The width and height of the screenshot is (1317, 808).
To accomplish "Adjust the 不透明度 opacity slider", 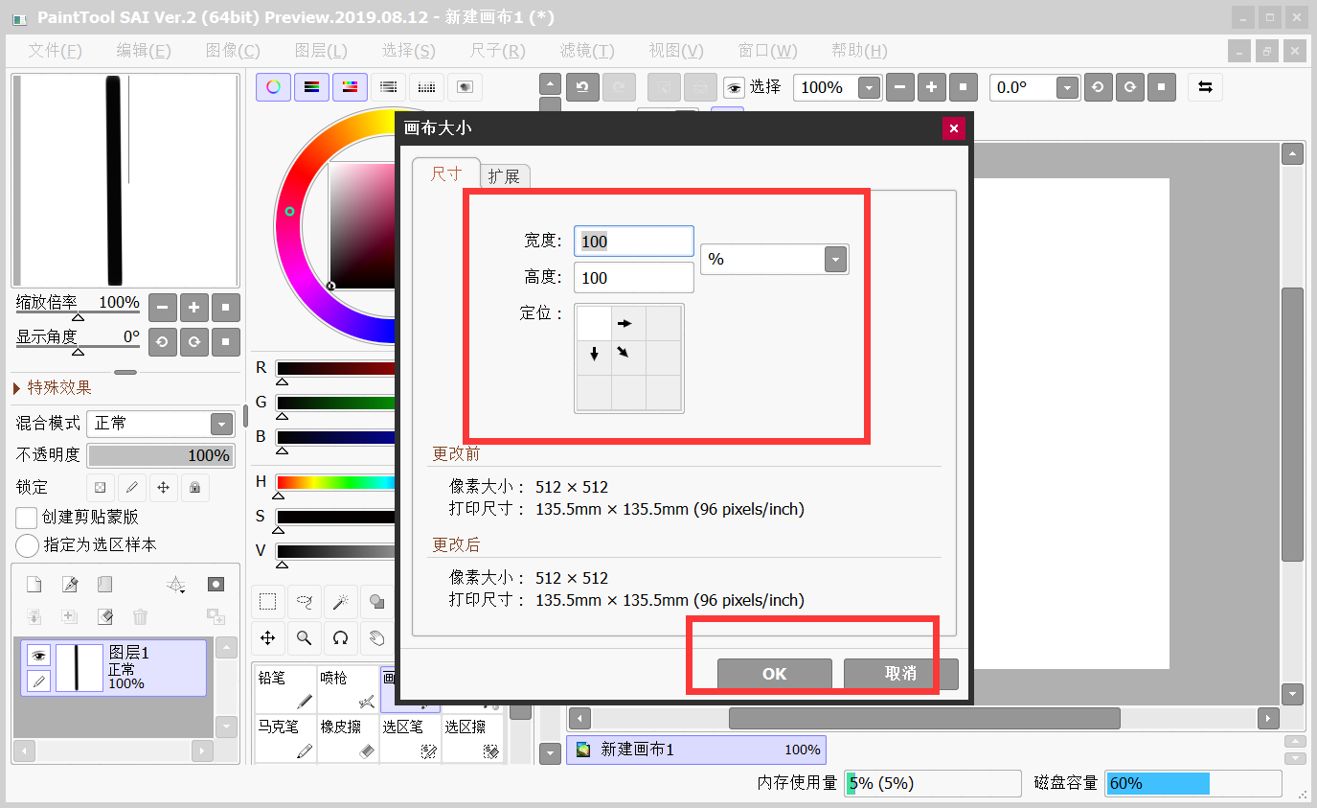I will click(161, 455).
